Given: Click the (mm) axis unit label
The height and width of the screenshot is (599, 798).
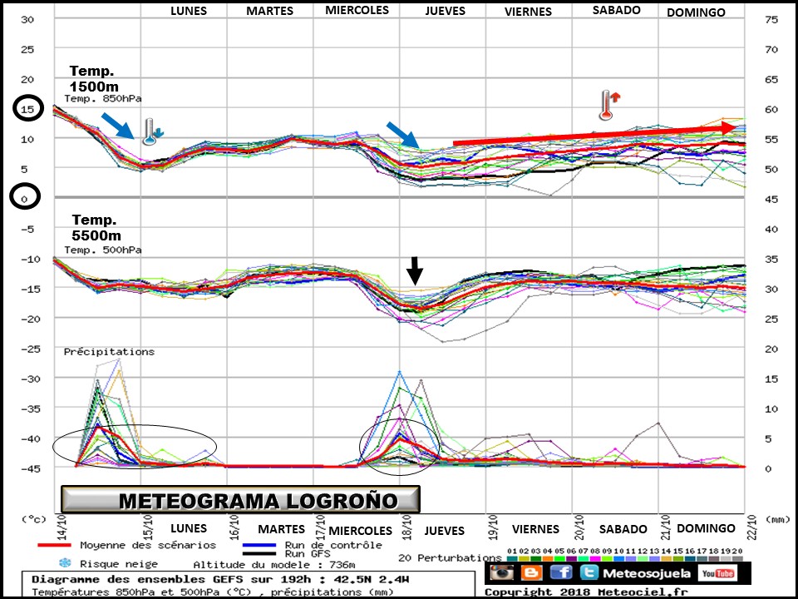Looking at the screenshot, I should tap(777, 519).
